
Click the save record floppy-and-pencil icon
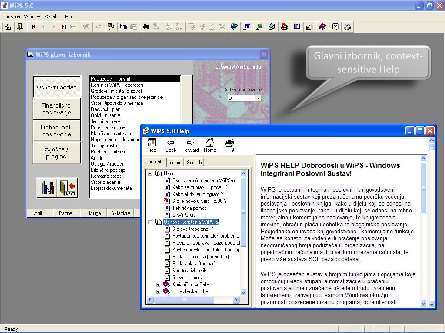(111, 27)
